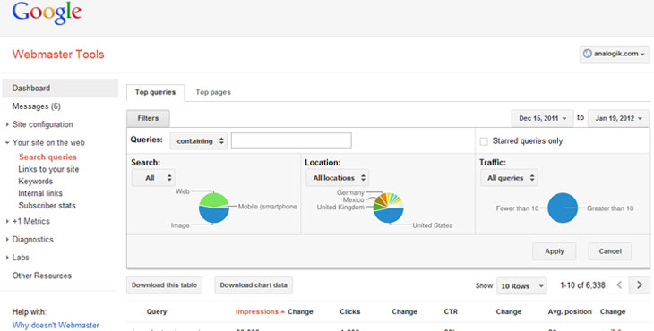Click Download this table button
Screen dimensions: 654x331
164,285
